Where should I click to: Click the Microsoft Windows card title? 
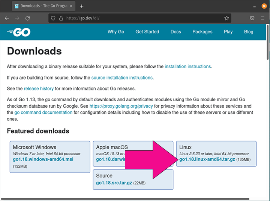point(34,147)
